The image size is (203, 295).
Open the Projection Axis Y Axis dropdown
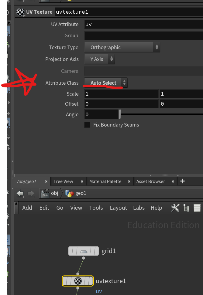(99, 59)
